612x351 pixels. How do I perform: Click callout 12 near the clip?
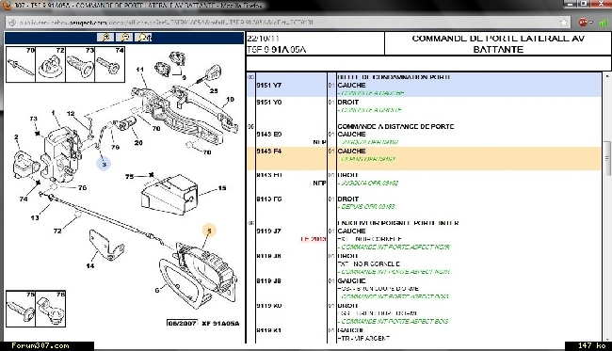(x=71, y=114)
